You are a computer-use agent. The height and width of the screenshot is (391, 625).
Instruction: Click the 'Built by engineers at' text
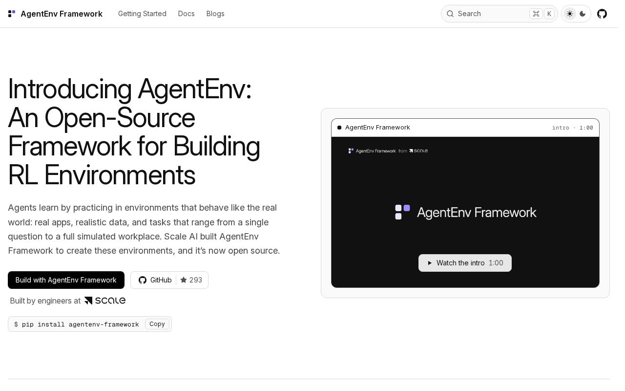pos(45,301)
